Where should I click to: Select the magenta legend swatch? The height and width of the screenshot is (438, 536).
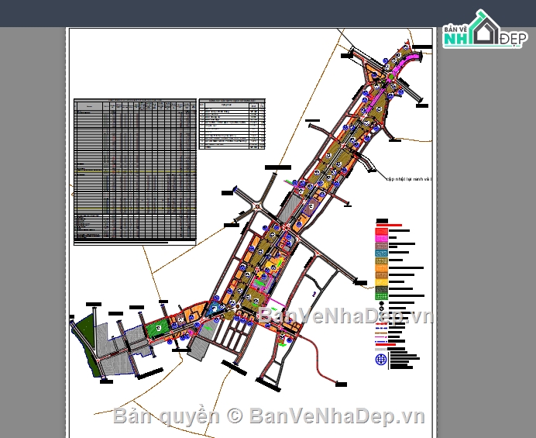pyautogui.click(x=381, y=238)
